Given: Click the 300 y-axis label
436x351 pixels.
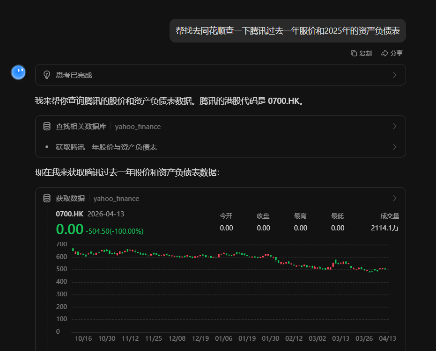Looking at the screenshot, I should coord(61,294).
